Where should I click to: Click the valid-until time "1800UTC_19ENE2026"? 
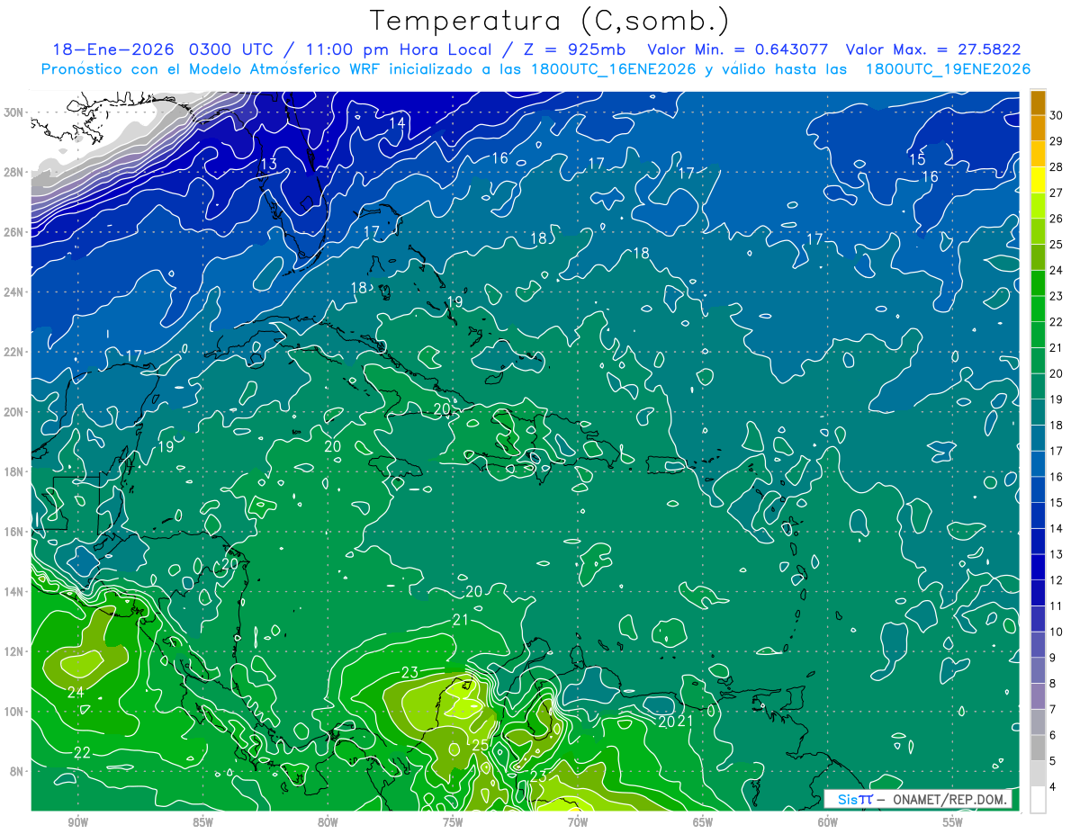point(948,69)
